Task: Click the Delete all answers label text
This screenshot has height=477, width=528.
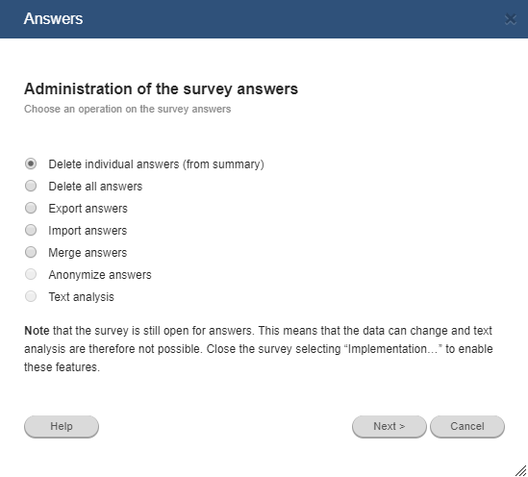Action: point(95,187)
